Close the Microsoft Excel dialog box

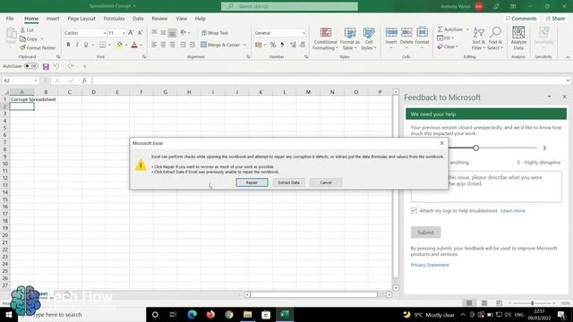pyautogui.click(x=441, y=143)
